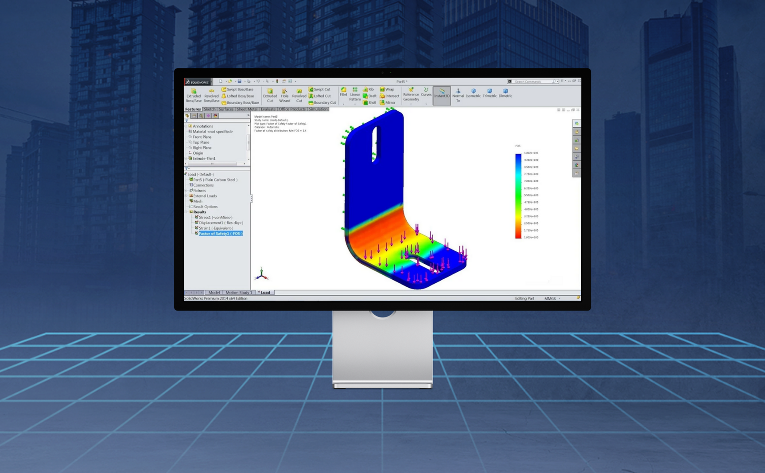Select the Shell tool
The width and height of the screenshot is (765, 473).
pyautogui.click(x=369, y=102)
